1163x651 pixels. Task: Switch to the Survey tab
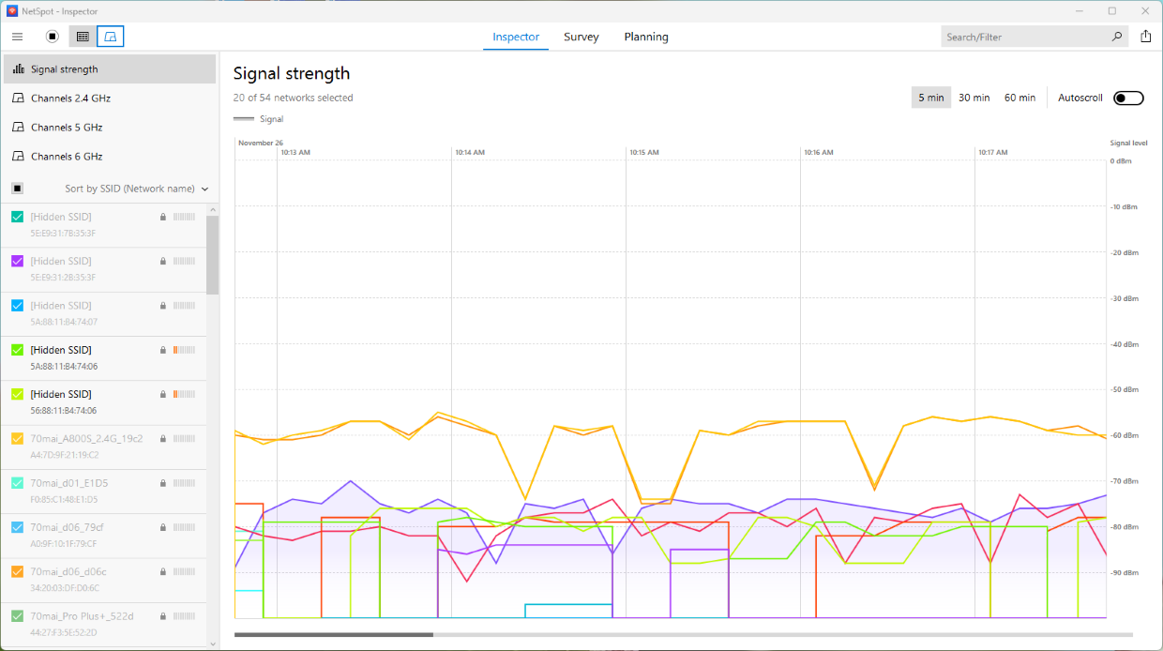click(x=581, y=37)
